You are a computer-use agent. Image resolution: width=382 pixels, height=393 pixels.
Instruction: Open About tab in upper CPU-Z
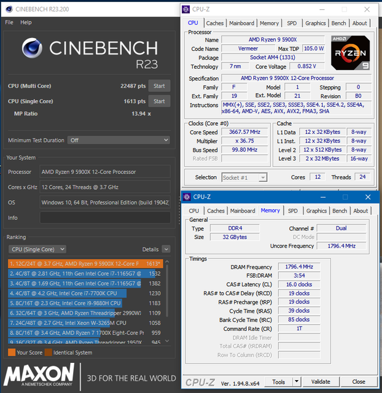(x=360, y=23)
